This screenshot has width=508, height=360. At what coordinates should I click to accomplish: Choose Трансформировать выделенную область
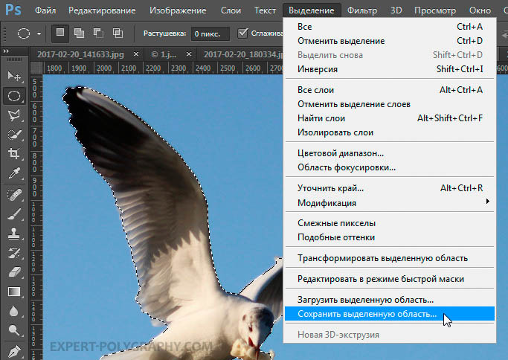[390, 258]
